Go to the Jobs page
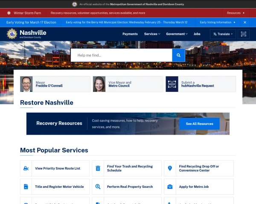Image resolution: width=256 pixels, height=204 pixels. [x=197, y=34]
